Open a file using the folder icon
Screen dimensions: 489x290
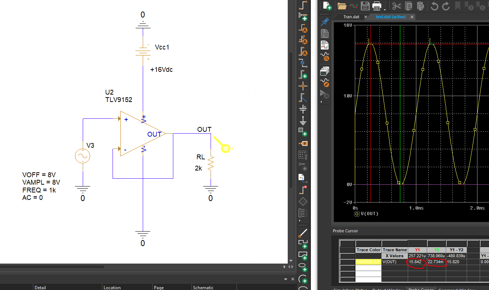[x=341, y=6]
